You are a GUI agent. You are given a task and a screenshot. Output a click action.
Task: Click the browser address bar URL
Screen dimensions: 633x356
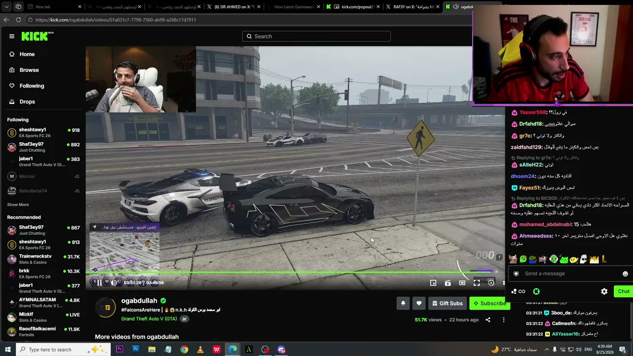pyautogui.click(x=116, y=20)
